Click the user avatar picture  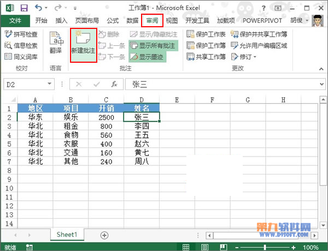coord(317,21)
